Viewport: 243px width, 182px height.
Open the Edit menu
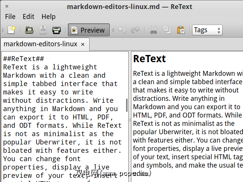point(28,17)
